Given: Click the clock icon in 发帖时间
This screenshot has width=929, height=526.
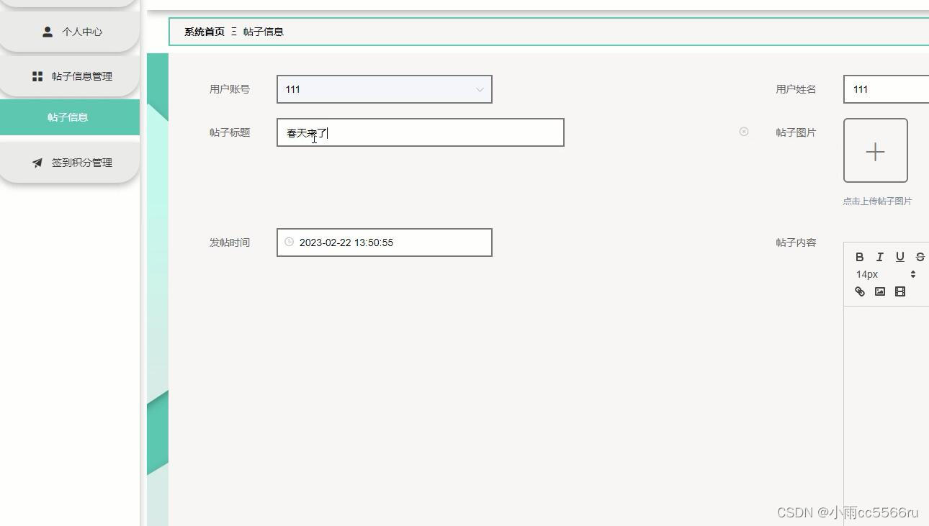Looking at the screenshot, I should (289, 242).
